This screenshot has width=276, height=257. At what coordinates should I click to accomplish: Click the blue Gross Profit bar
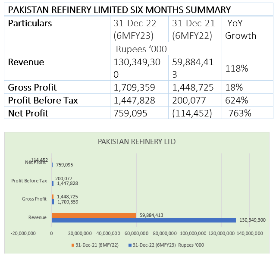pos(53,202)
